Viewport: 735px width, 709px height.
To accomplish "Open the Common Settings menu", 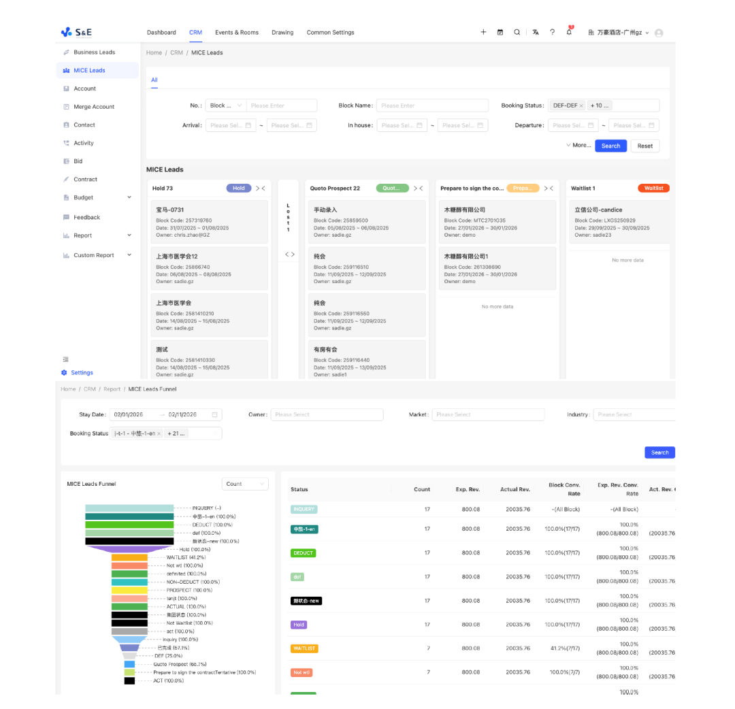I will (331, 33).
